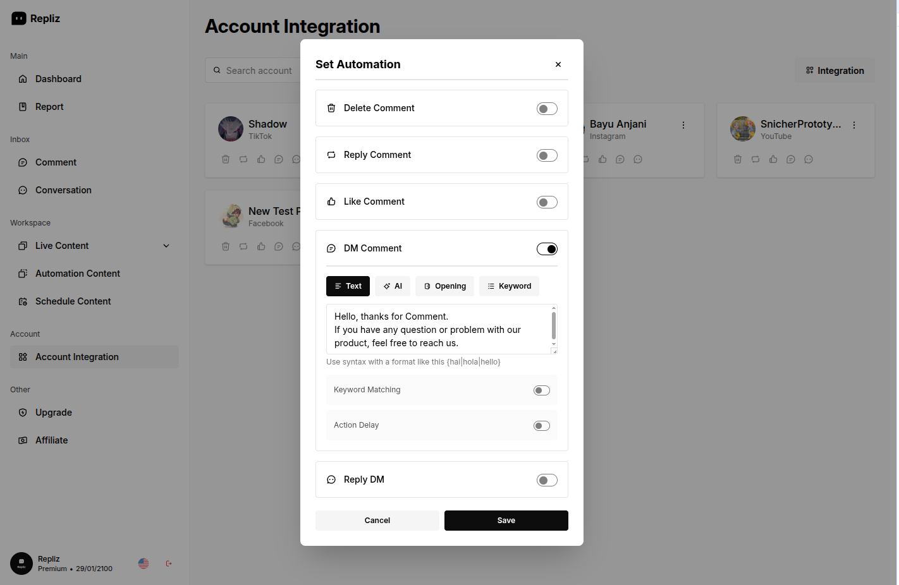Enable the Delete Comment toggle

pyautogui.click(x=547, y=109)
